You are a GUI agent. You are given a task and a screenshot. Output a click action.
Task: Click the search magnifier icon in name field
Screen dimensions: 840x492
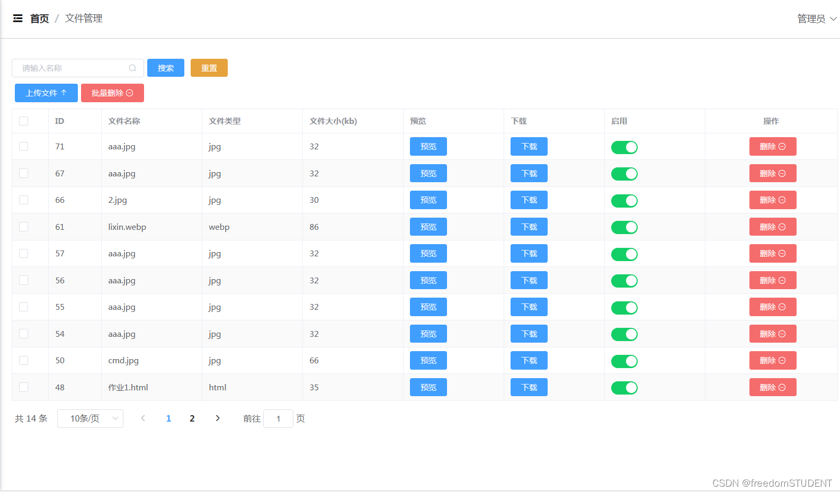coord(132,68)
